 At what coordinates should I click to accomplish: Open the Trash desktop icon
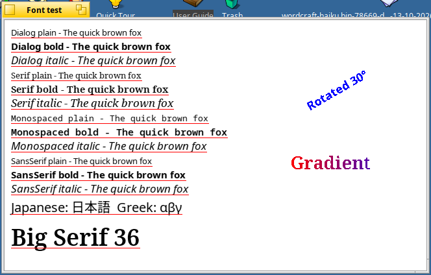(x=232, y=8)
